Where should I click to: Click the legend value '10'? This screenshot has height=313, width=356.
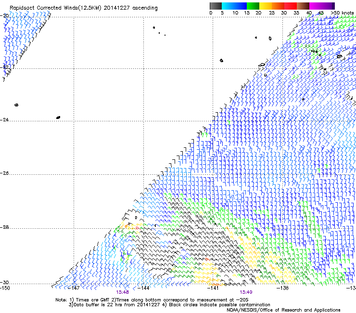click(235, 13)
